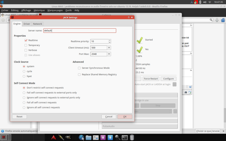Select the Engine tab
226x141 pixels.
[x=17, y=24]
